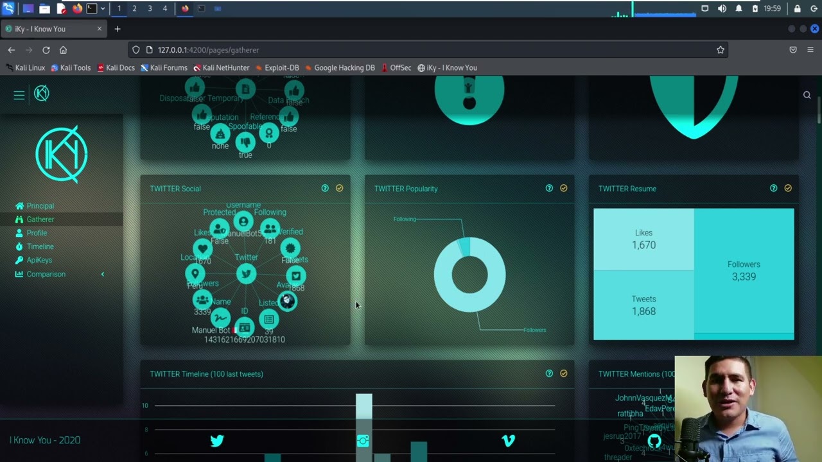The image size is (822, 462).
Task: Open Kali NetHunter bookmark
Action: [x=221, y=68]
